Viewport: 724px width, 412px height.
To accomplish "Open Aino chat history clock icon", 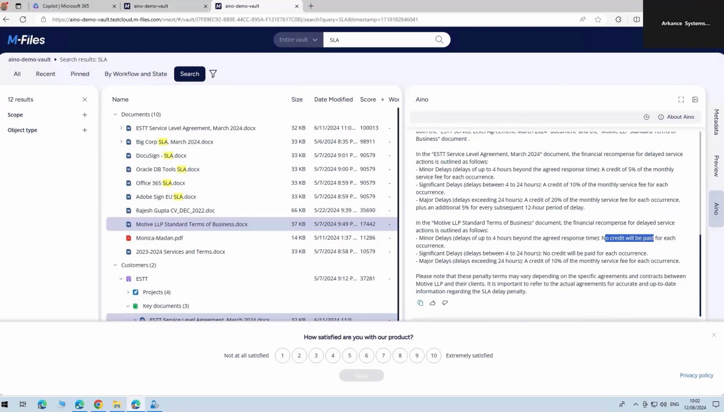I will pyautogui.click(x=647, y=117).
